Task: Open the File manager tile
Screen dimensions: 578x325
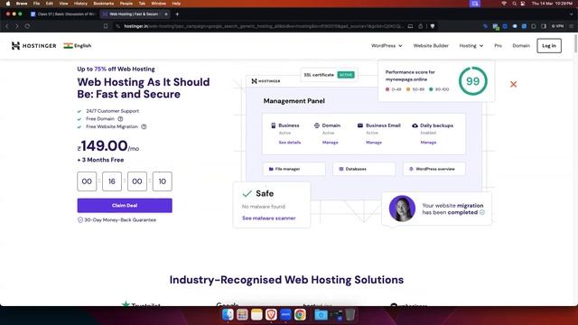Action: [294, 169]
